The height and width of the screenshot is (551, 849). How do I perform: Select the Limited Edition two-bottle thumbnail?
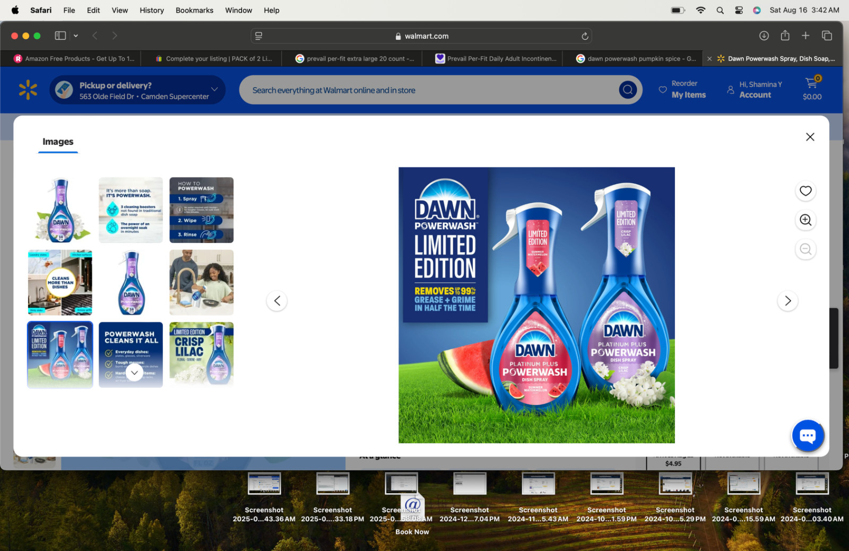pos(60,355)
